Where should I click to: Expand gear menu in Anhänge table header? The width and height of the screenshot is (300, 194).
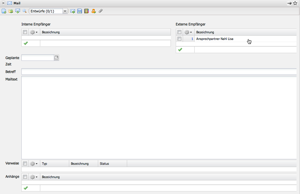click(x=34, y=177)
